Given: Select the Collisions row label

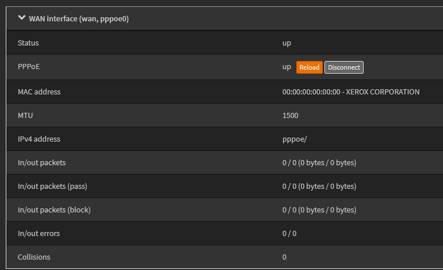Looking at the screenshot, I should [x=34, y=257].
